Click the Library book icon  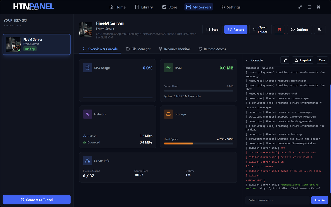tap(137, 7)
